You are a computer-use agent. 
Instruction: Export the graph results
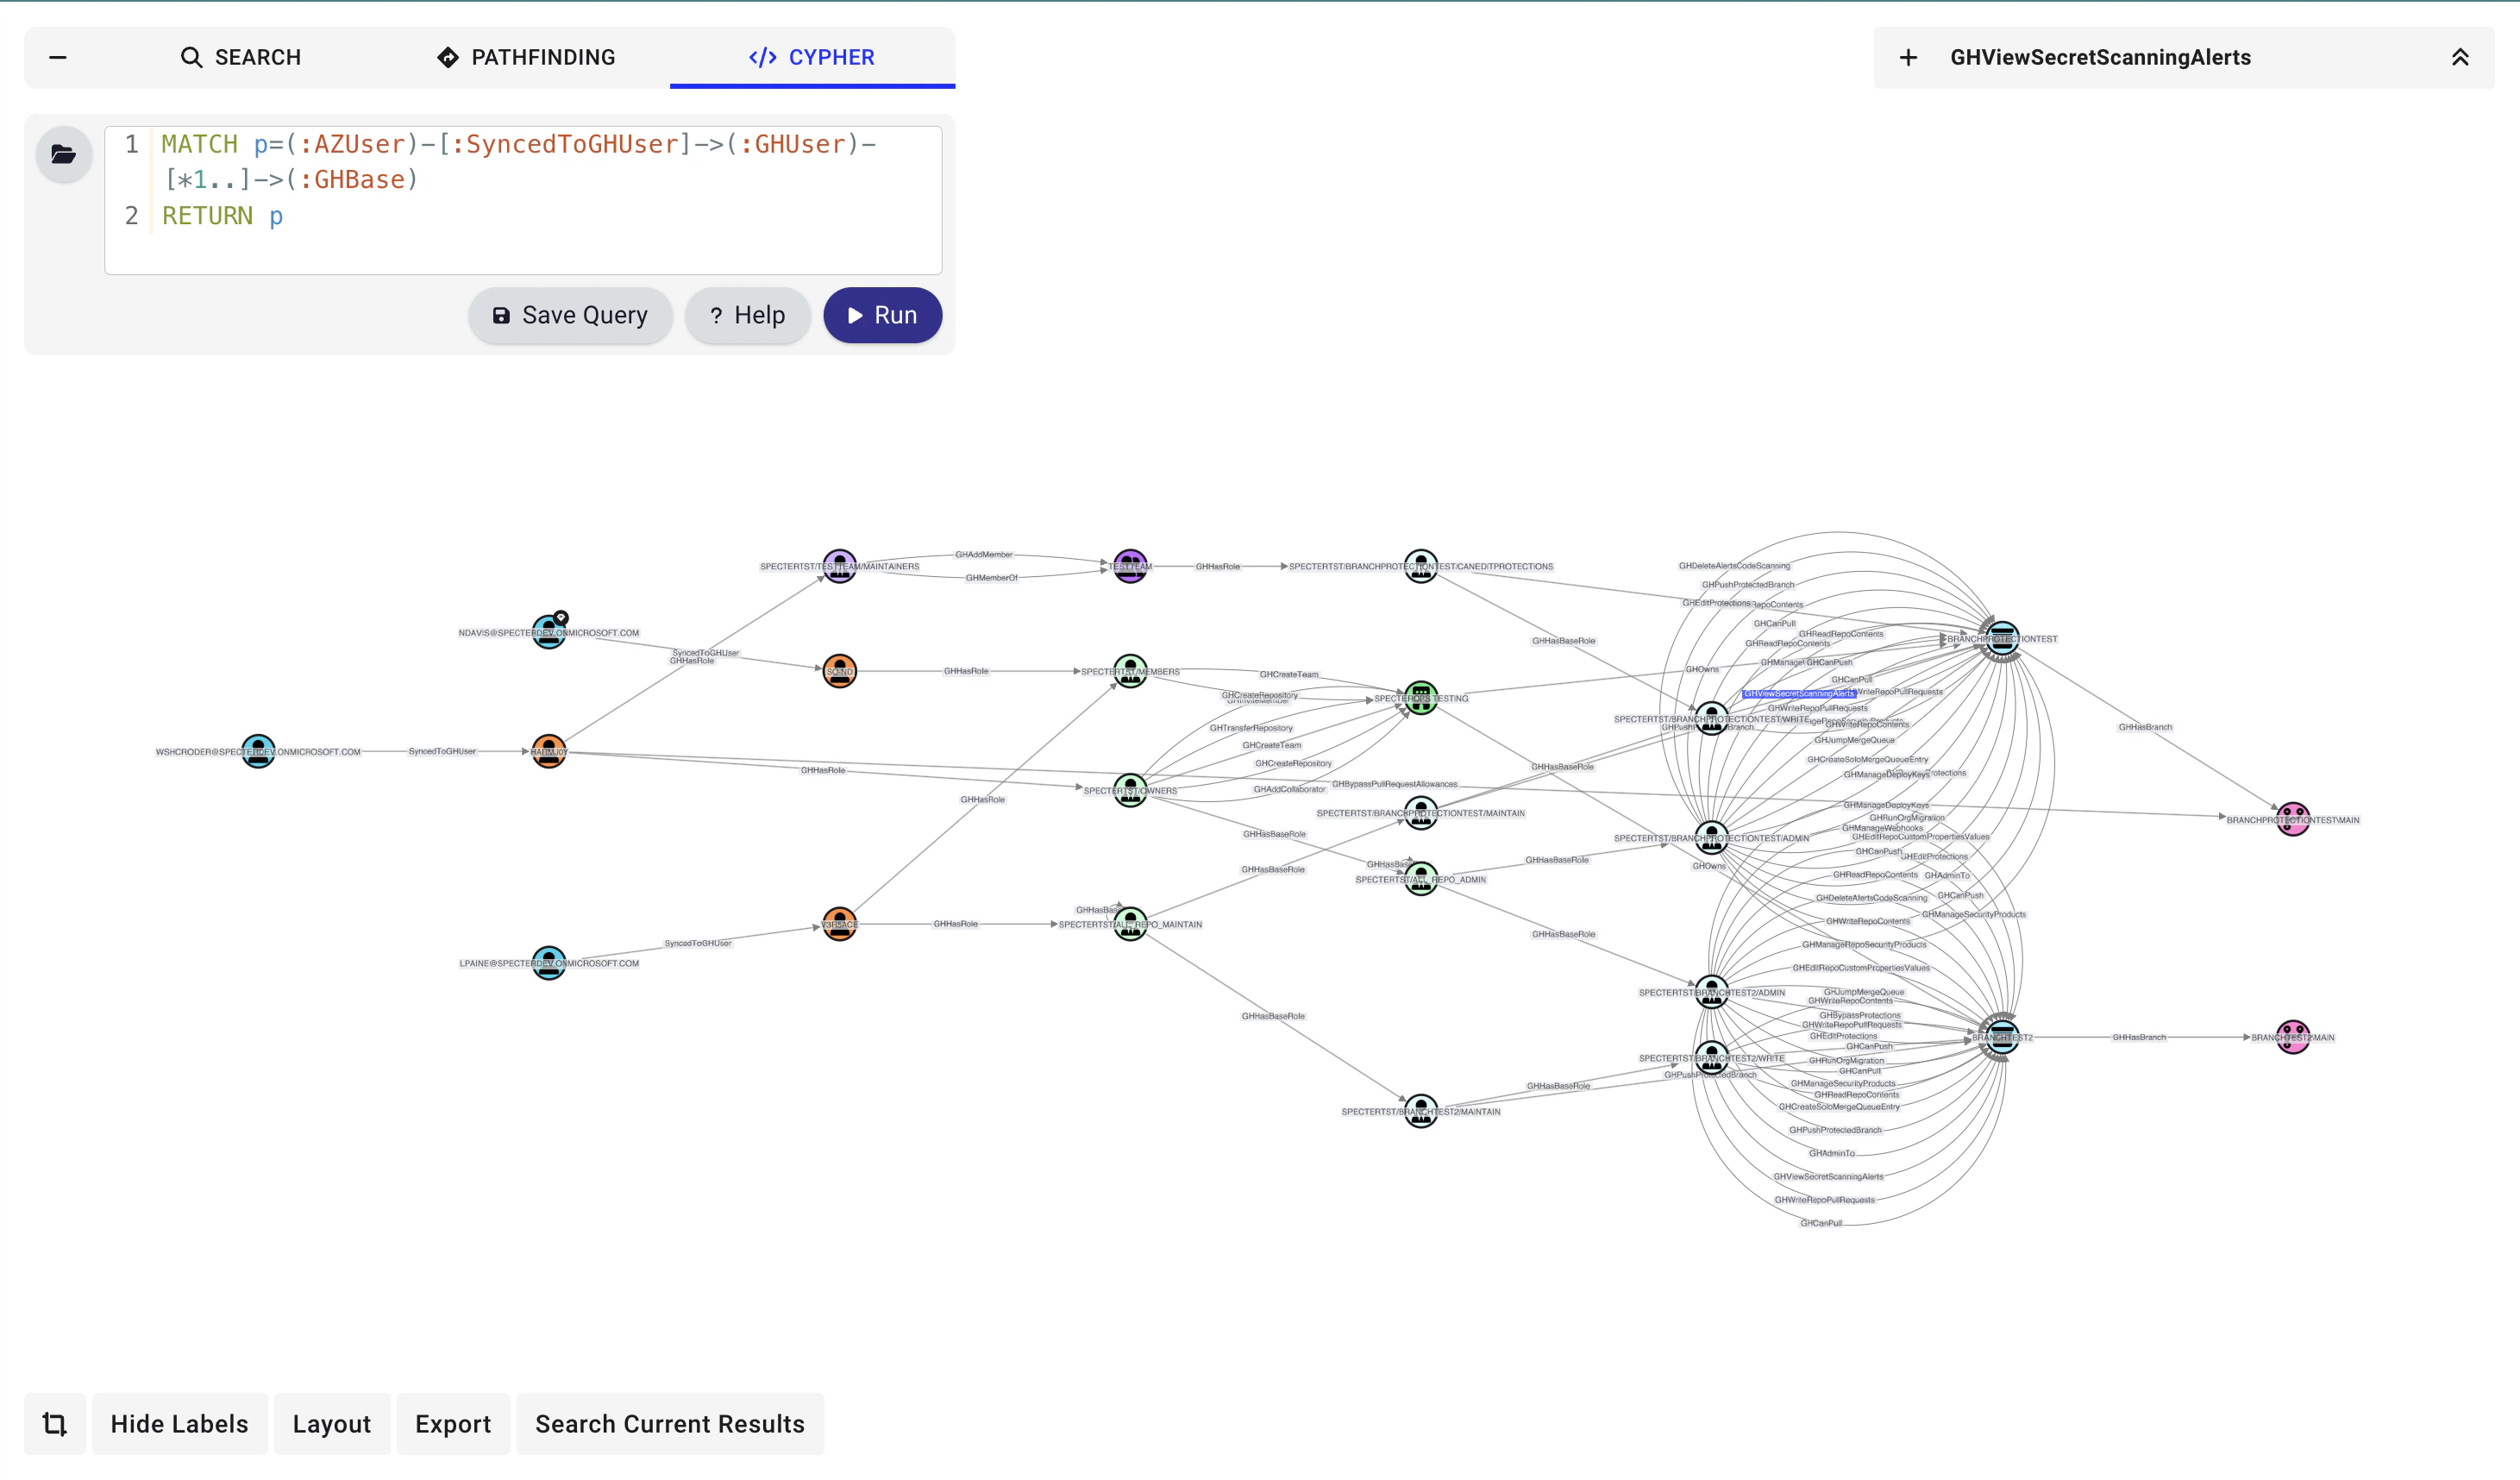(x=453, y=1424)
